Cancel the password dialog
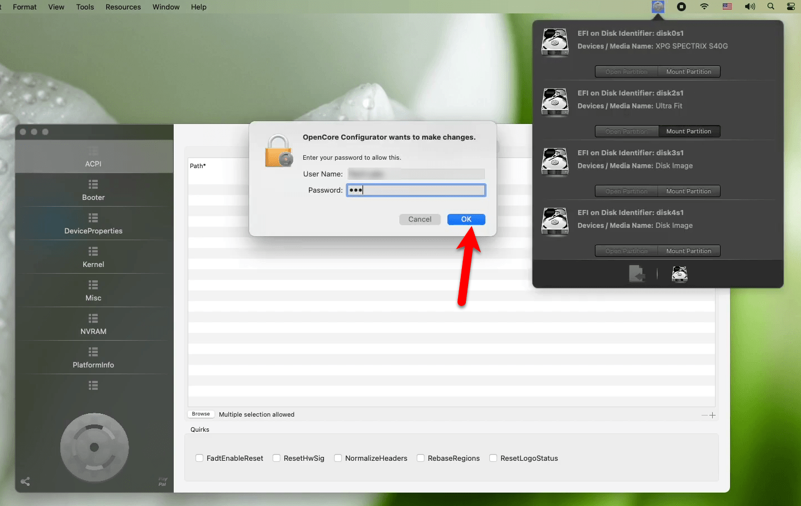This screenshot has width=801, height=506. [420, 219]
